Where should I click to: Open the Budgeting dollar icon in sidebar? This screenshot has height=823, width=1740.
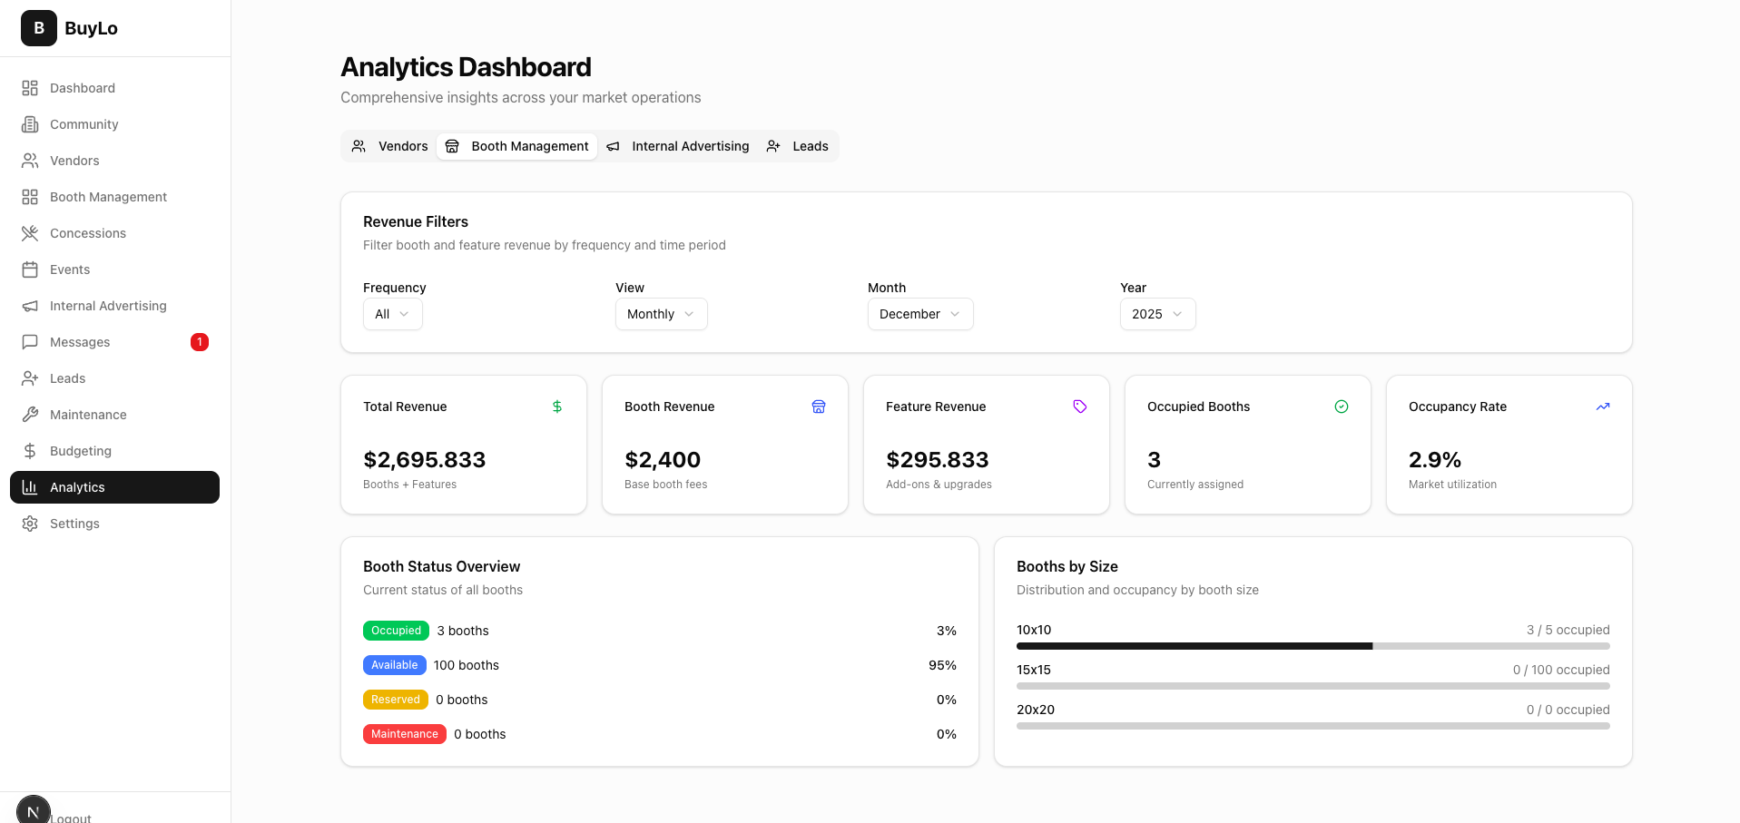(x=31, y=451)
